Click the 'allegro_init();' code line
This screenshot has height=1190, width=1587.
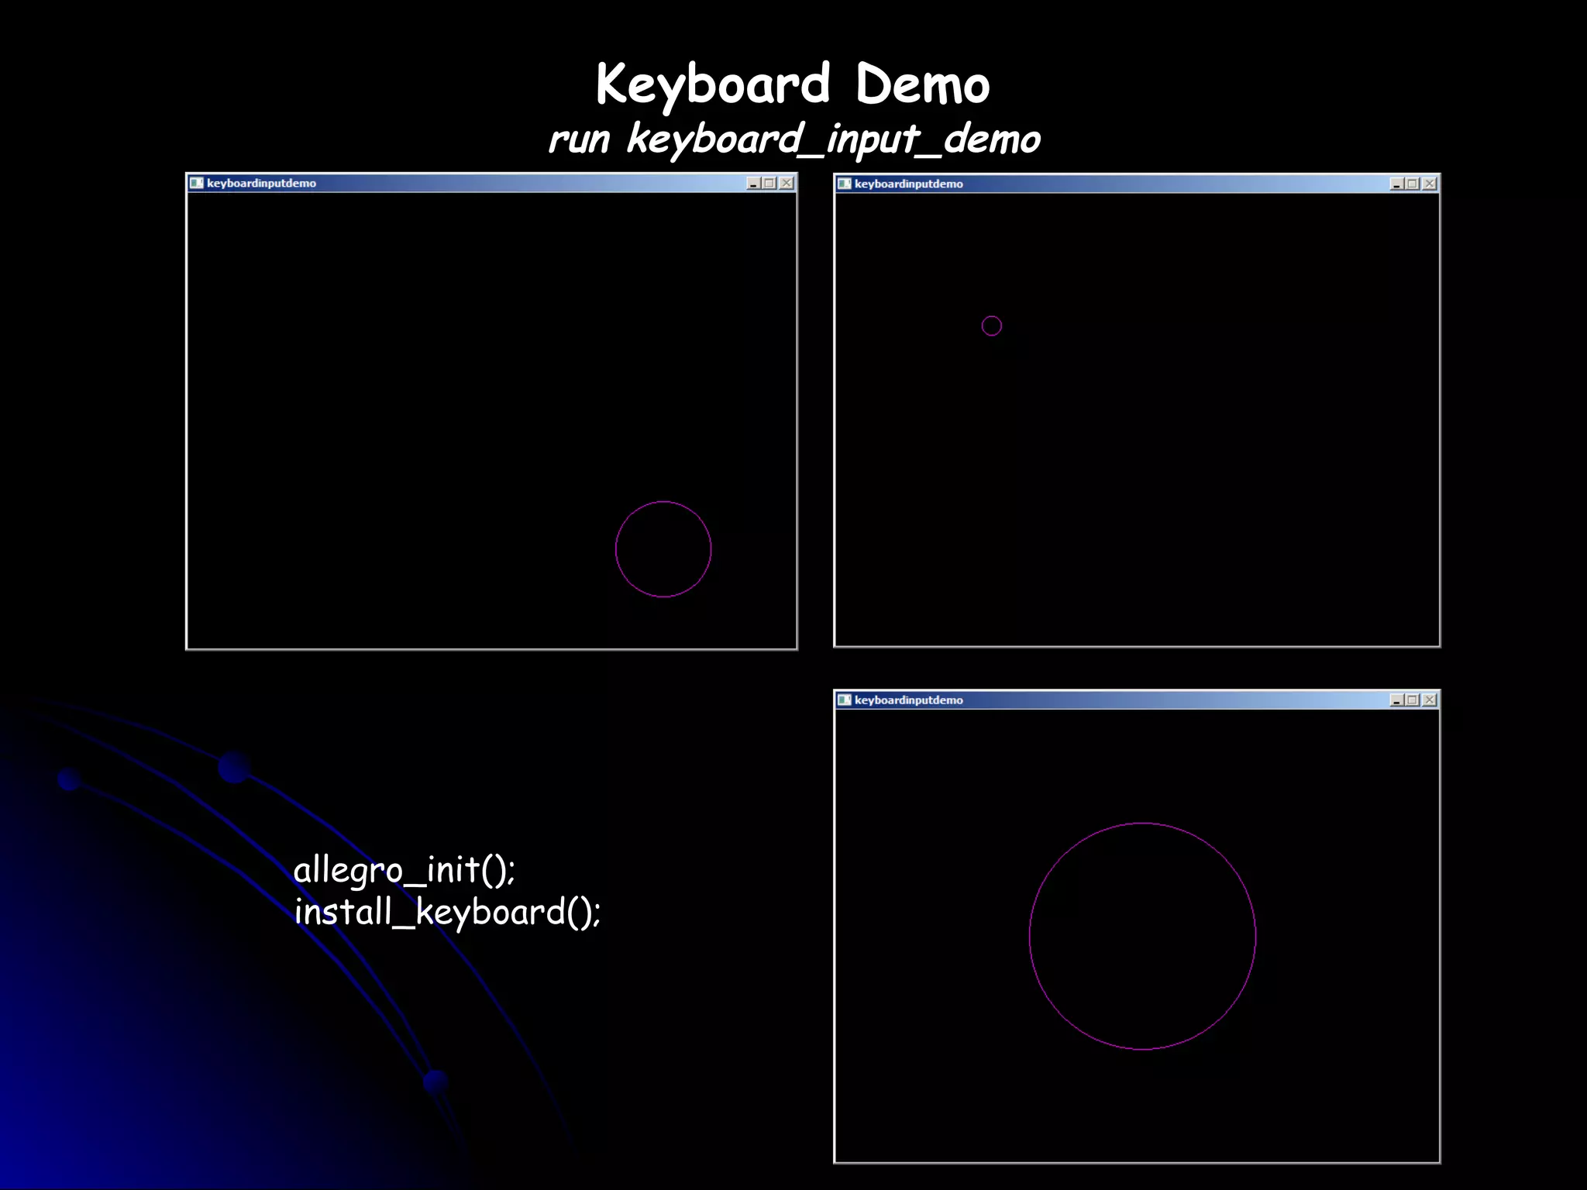(404, 869)
